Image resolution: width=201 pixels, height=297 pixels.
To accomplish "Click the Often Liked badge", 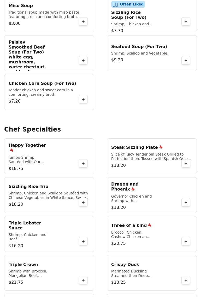I will tap(128, 4).
